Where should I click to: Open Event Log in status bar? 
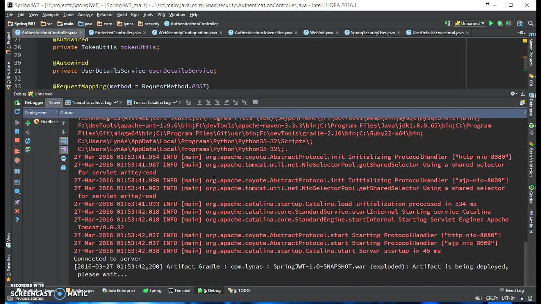511,290
